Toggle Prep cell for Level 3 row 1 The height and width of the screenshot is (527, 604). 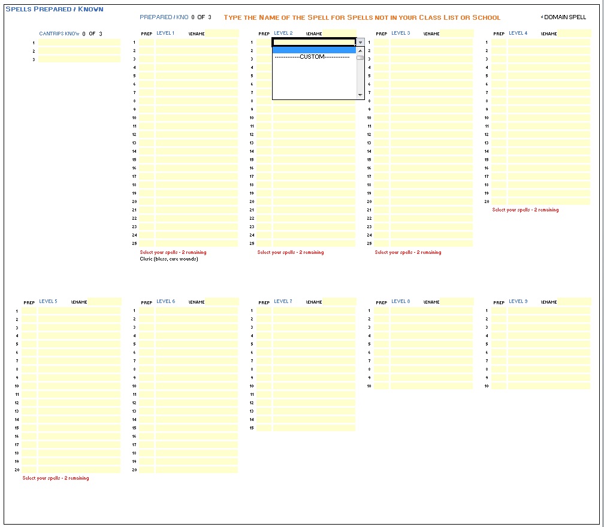pos(382,43)
